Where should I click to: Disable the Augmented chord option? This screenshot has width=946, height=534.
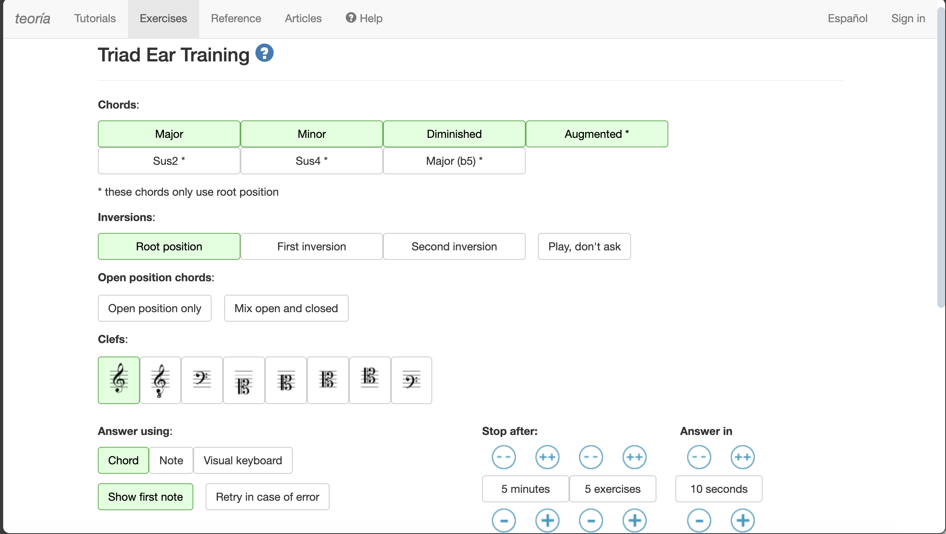(597, 134)
